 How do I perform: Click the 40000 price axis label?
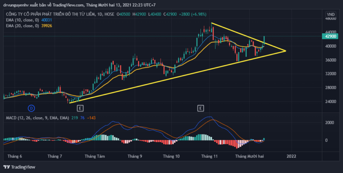coord(330,46)
